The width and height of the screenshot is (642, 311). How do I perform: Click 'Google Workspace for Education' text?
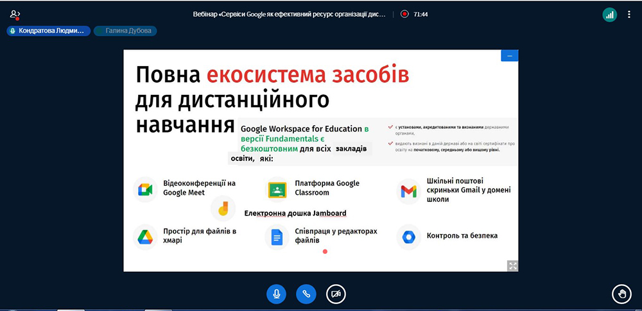[x=301, y=129]
